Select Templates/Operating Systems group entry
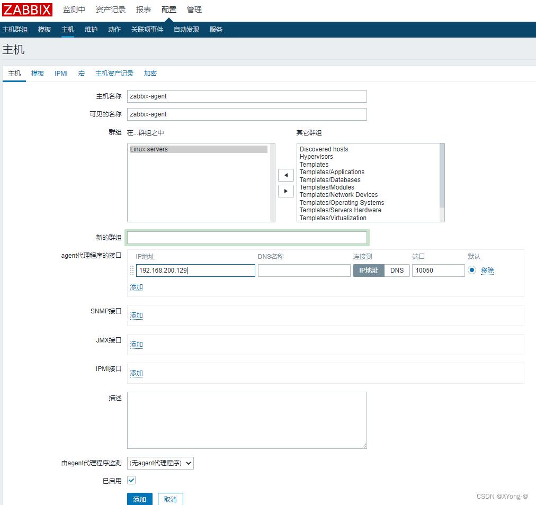 coord(342,203)
